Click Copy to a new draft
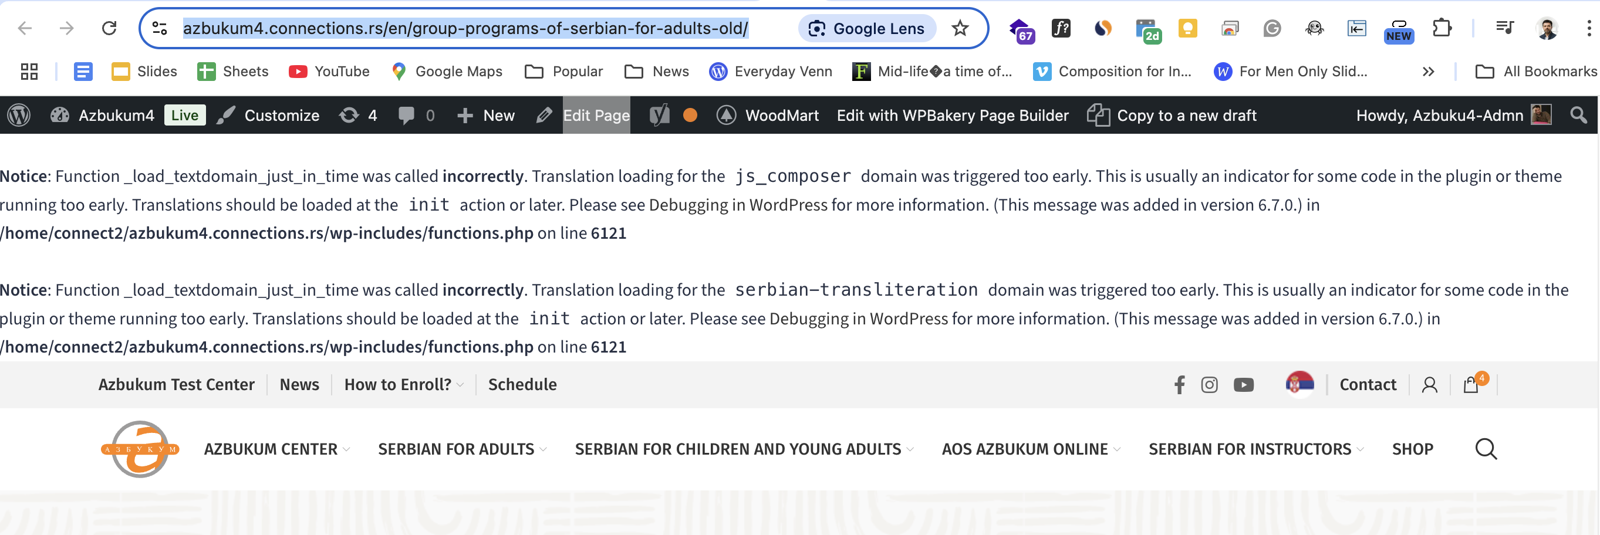 tap(1172, 116)
